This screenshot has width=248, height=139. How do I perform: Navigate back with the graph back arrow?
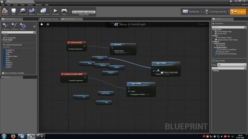(42, 24)
